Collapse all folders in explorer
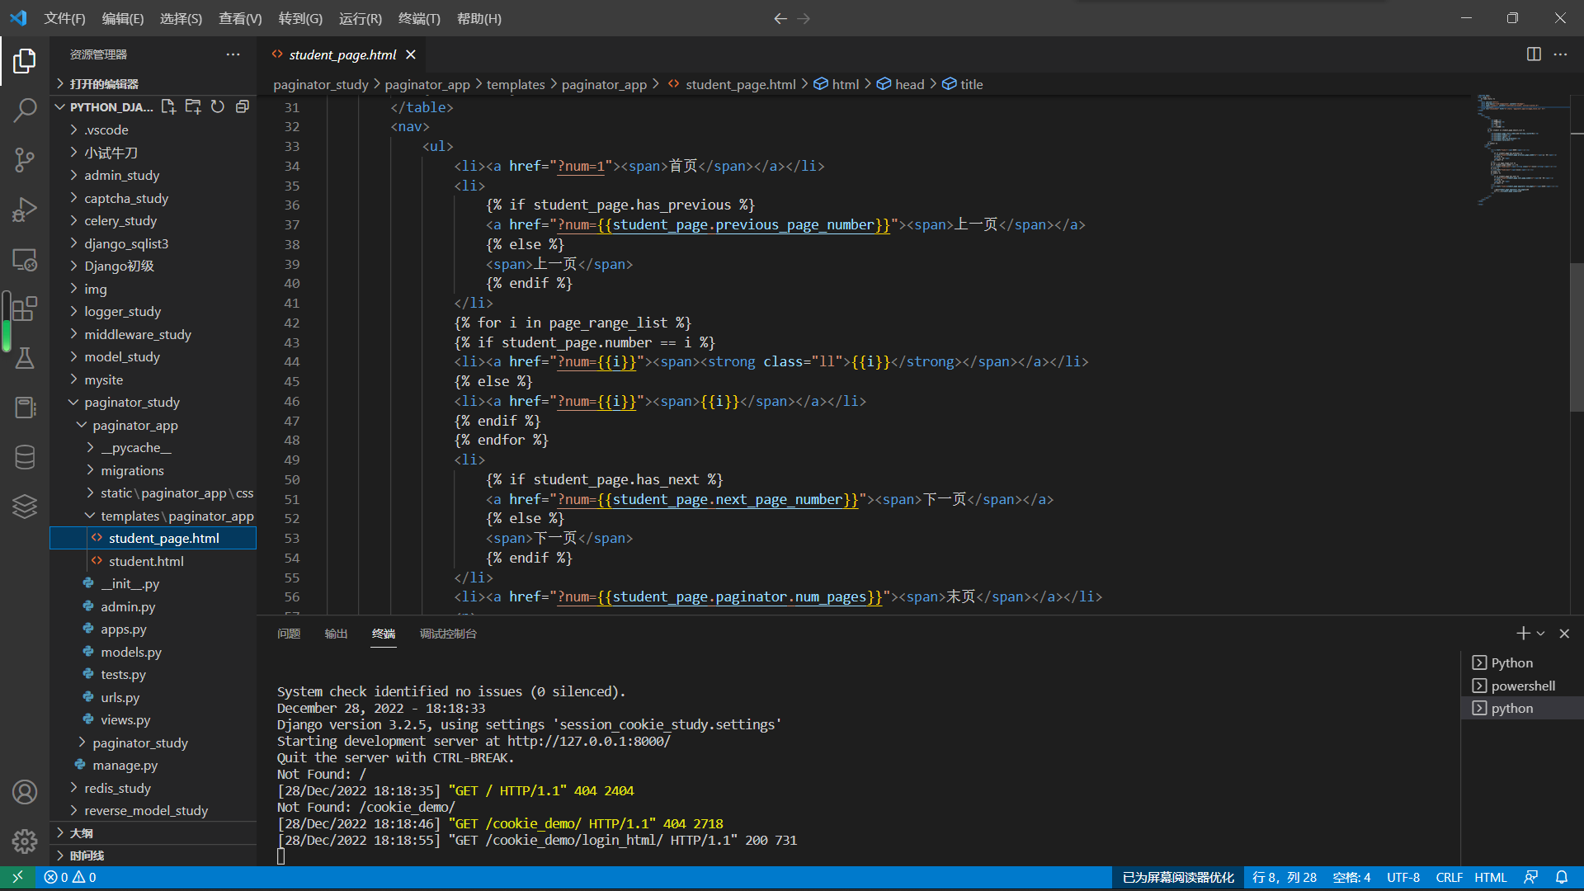 [243, 106]
